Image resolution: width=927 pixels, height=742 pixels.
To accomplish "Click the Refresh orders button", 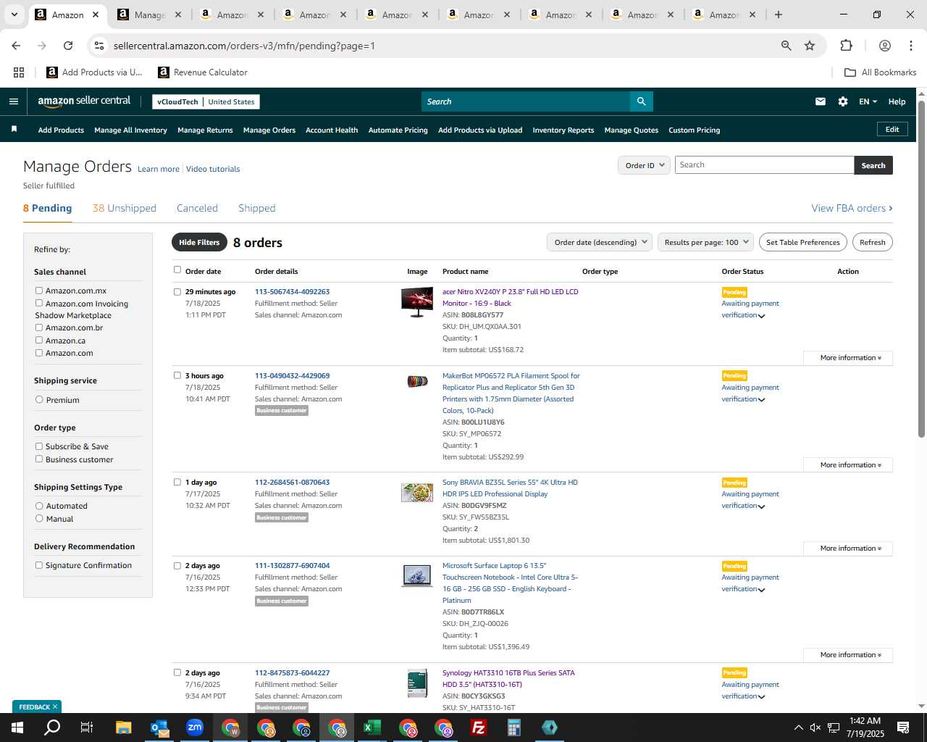I will point(872,242).
